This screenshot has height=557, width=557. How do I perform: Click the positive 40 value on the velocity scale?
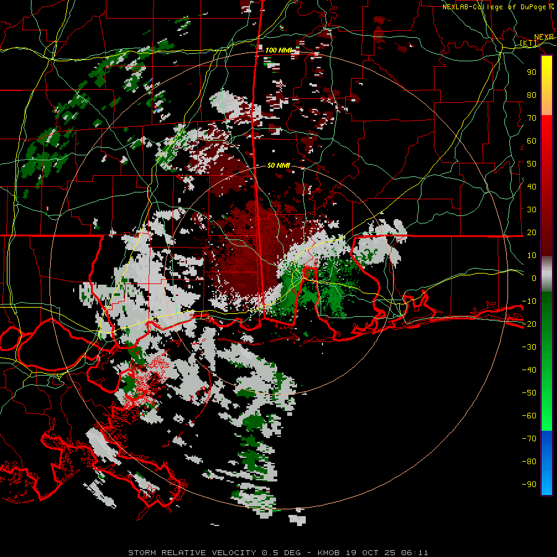pos(532,186)
